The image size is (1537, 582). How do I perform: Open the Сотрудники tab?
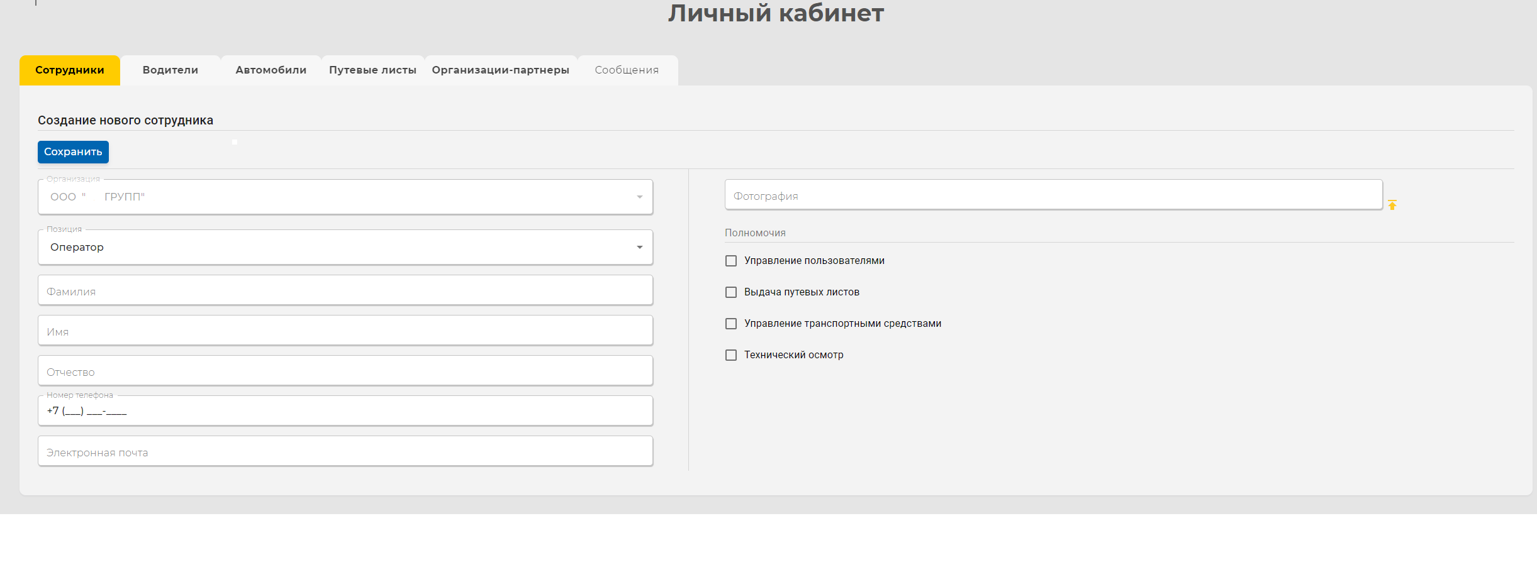click(70, 70)
